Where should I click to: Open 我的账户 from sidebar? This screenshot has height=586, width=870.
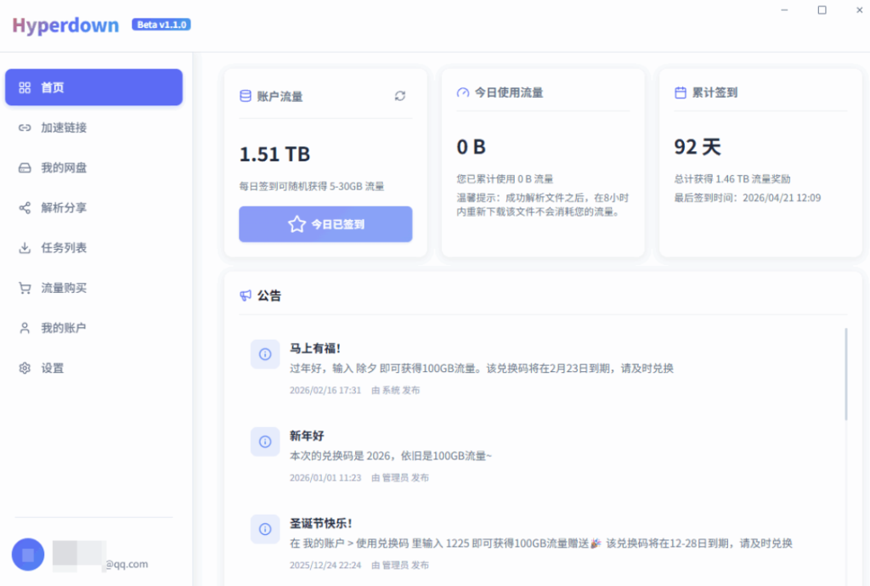click(x=93, y=328)
